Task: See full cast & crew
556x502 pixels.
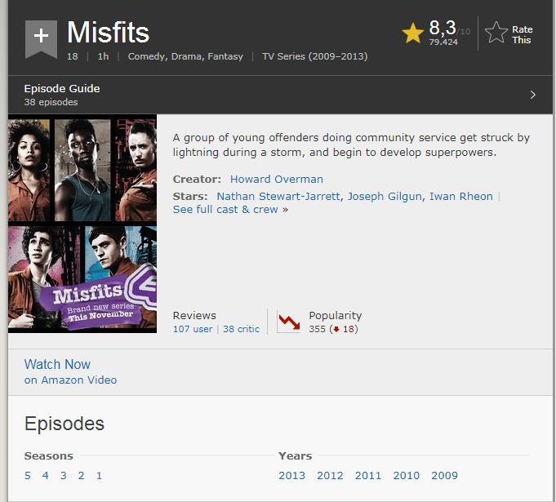Action: click(225, 209)
